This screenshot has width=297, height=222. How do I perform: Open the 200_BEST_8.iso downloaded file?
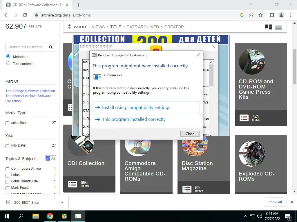(26, 202)
